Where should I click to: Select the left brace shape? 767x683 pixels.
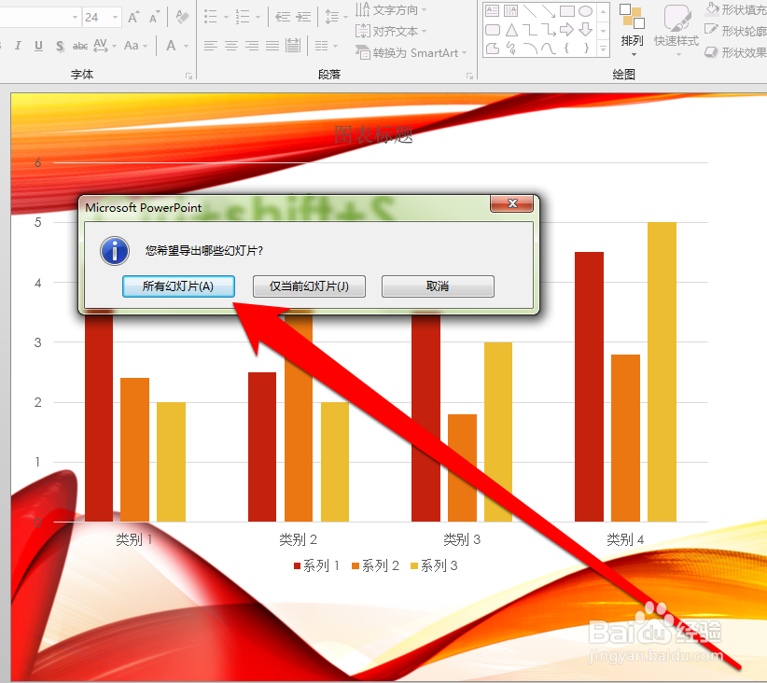point(567,48)
